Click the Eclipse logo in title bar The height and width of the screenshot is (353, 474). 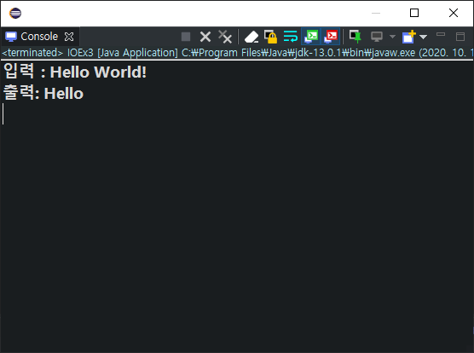pos(15,13)
